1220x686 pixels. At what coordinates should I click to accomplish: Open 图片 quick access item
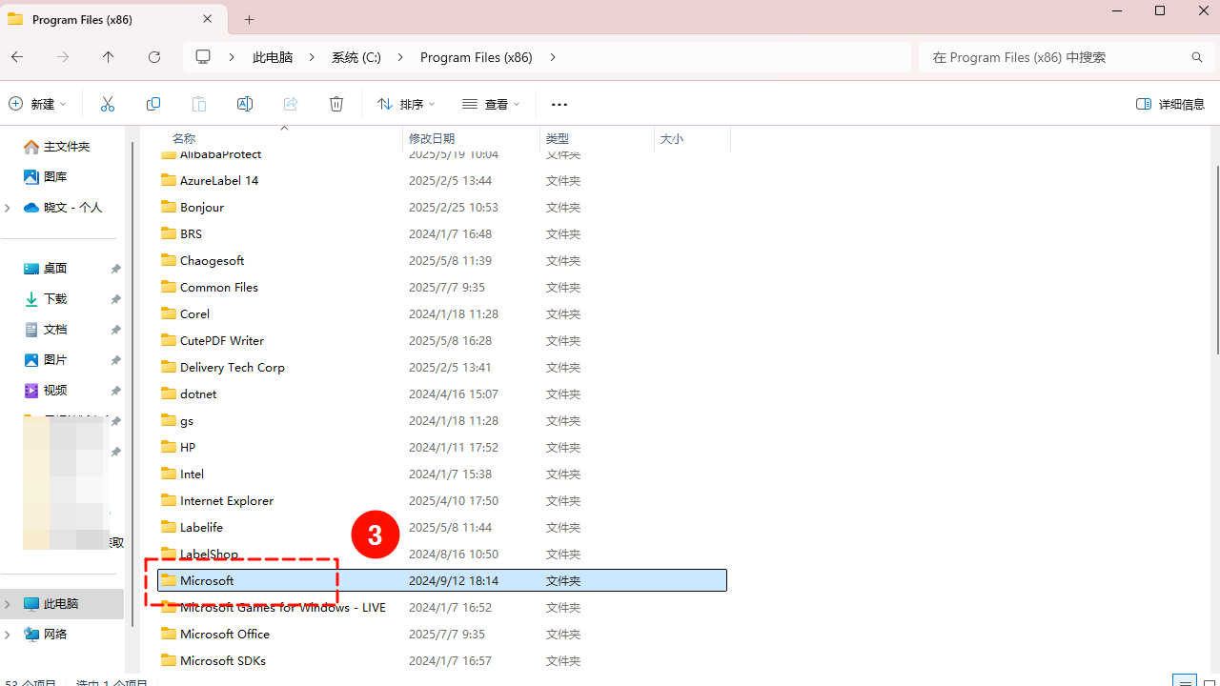46,359
